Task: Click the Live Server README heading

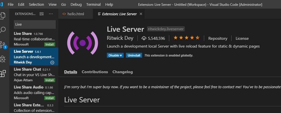Action: click(x=82, y=100)
